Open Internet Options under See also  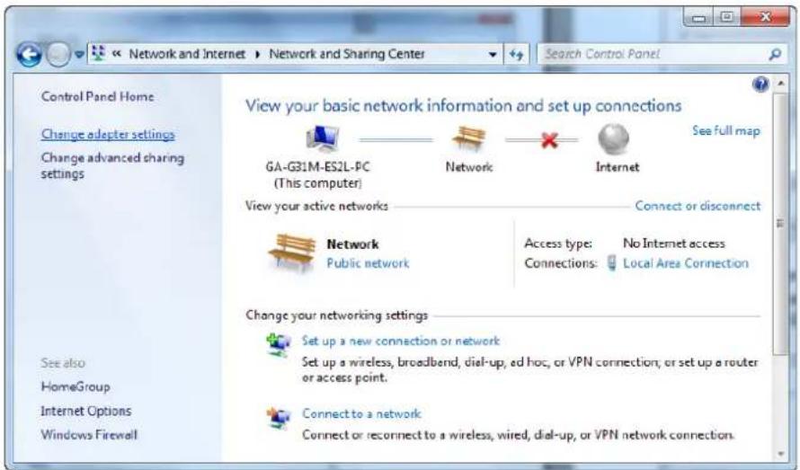pyautogui.click(x=86, y=411)
